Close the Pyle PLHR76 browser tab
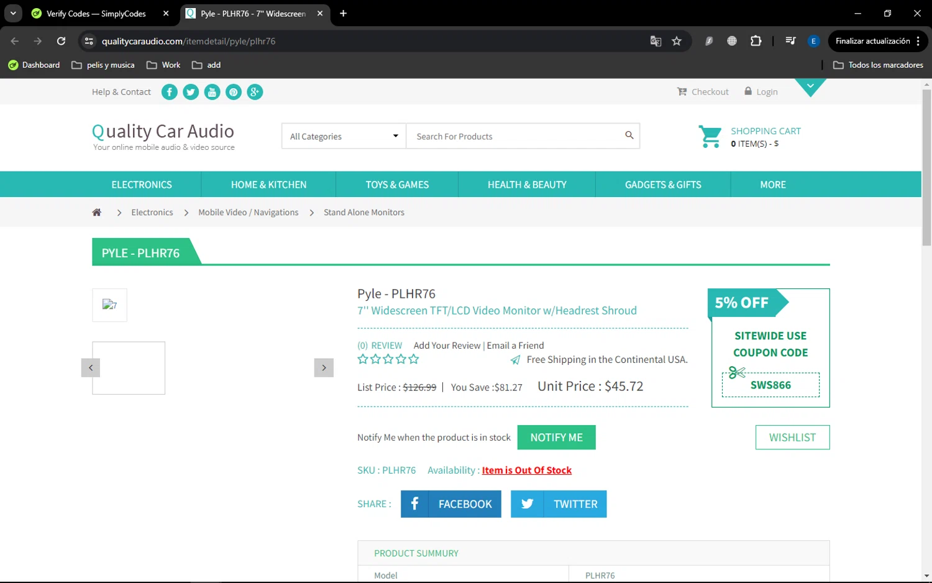Screen dimensions: 932x583 [320, 13]
